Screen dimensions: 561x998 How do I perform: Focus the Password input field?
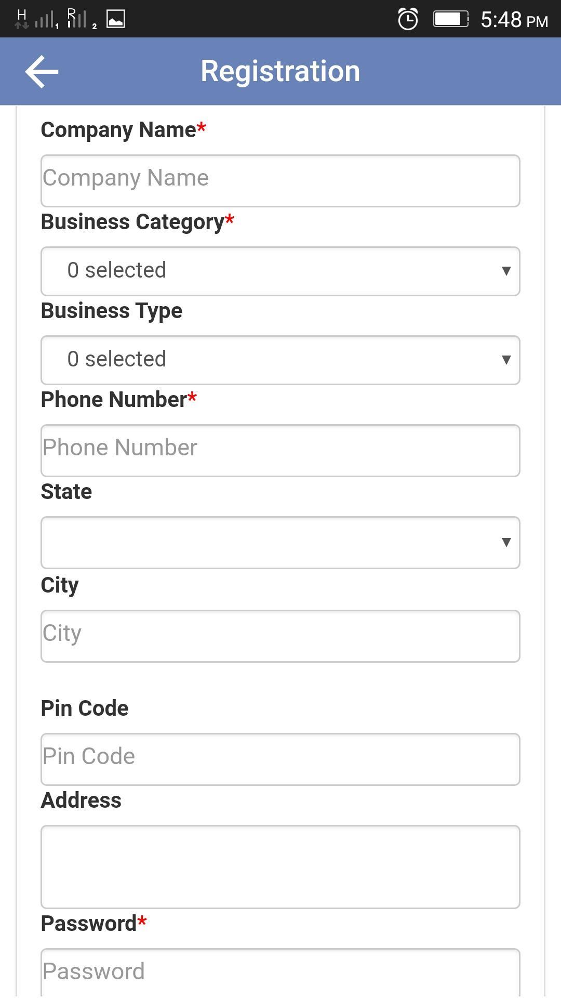tap(280, 971)
